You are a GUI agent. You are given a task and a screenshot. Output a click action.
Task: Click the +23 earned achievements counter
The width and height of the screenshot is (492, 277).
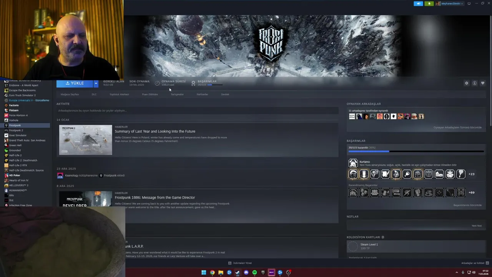click(x=471, y=174)
